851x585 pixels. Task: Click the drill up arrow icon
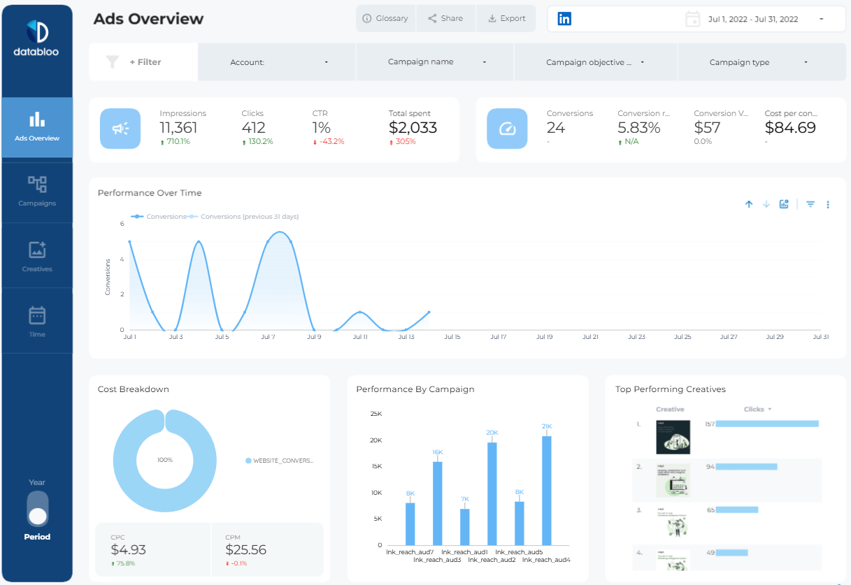tap(749, 204)
